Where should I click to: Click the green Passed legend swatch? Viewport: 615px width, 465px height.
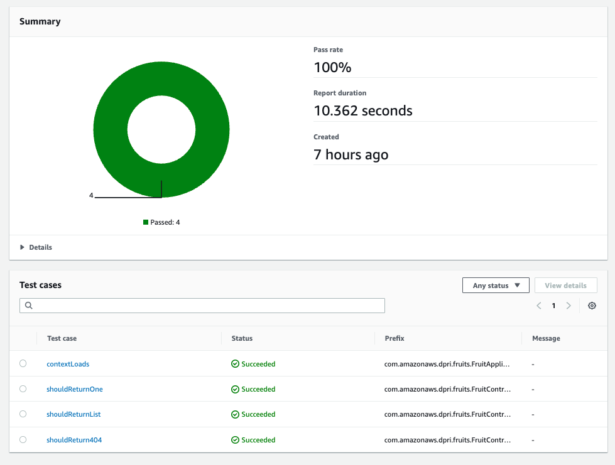point(146,222)
